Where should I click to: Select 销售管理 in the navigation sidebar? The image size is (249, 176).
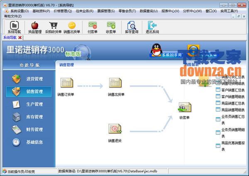pyautogui.click(x=29, y=92)
